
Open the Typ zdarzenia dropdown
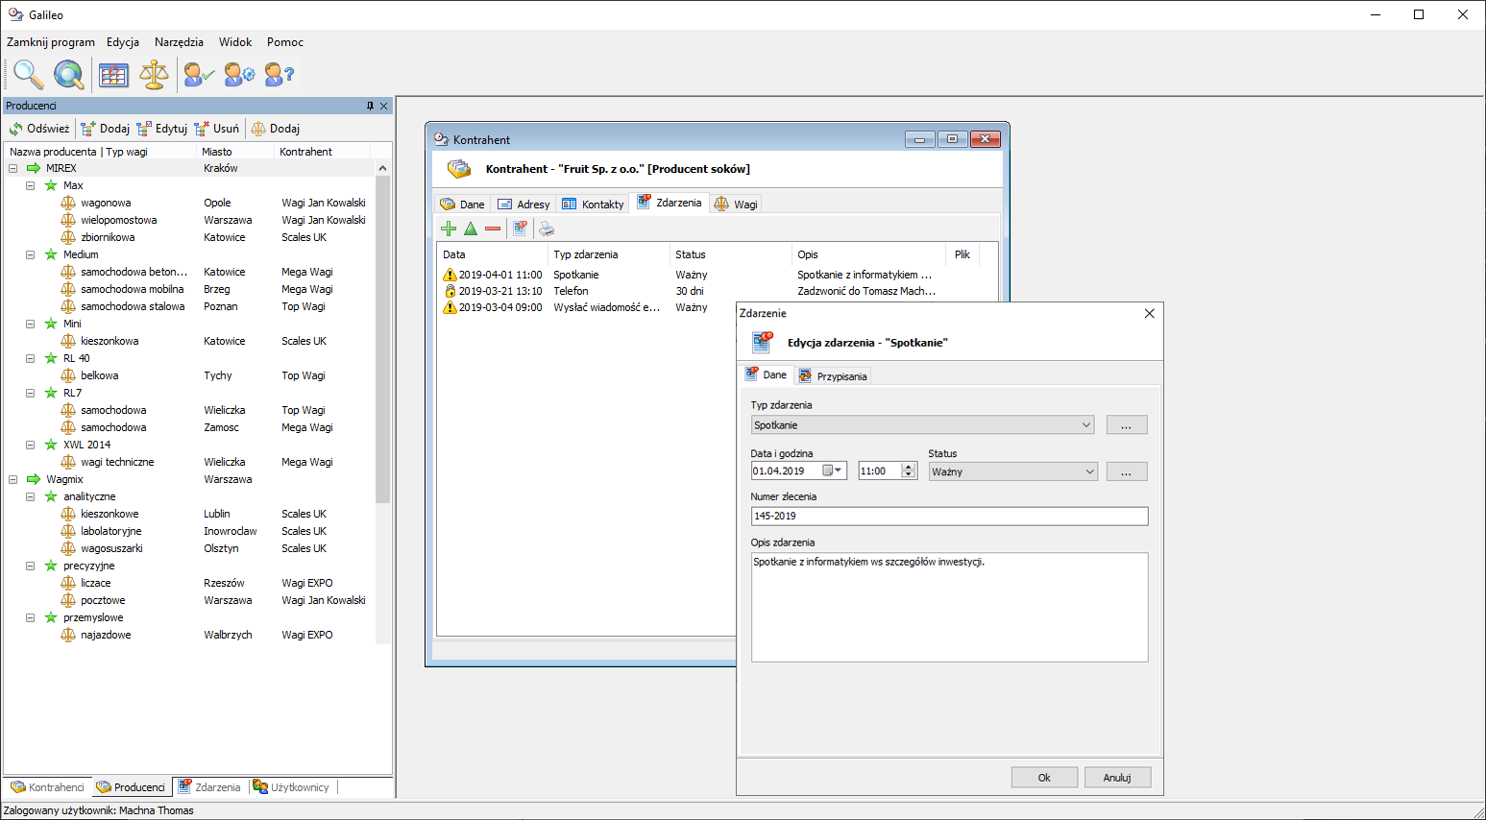1085,425
